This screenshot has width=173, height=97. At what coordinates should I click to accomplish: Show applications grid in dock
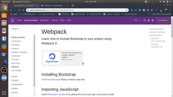click(x=4, y=93)
